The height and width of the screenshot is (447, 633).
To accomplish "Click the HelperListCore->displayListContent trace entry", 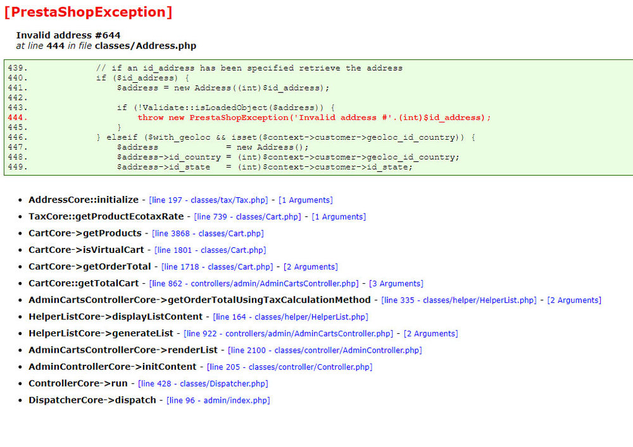I will coord(115,317).
